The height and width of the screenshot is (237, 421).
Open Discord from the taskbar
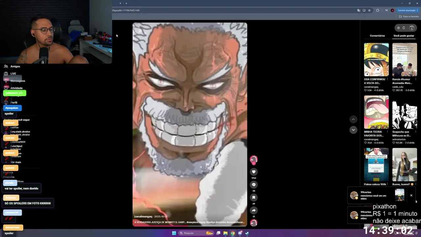(240, 233)
